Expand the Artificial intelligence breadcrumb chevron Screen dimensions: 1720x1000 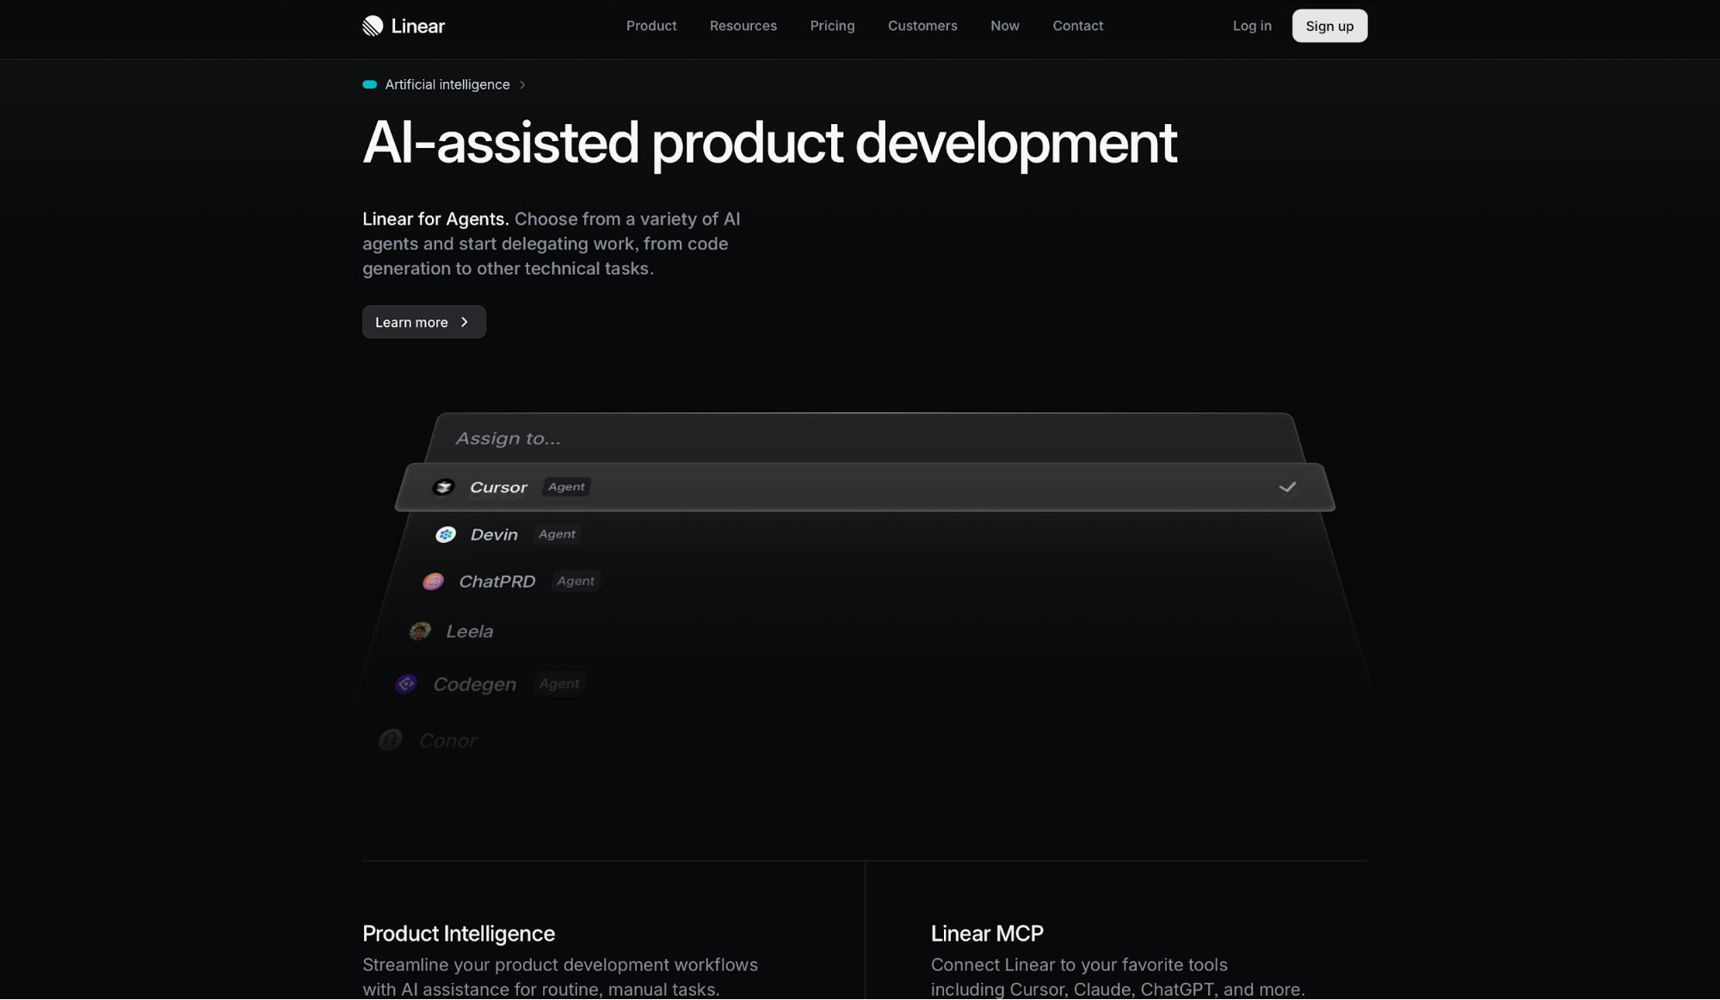click(x=522, y=84)
